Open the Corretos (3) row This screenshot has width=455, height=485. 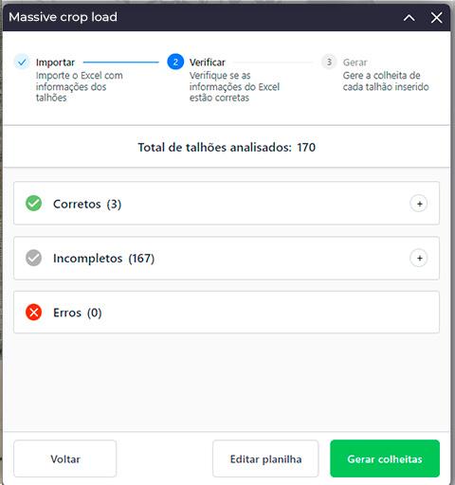click(227, 204)
